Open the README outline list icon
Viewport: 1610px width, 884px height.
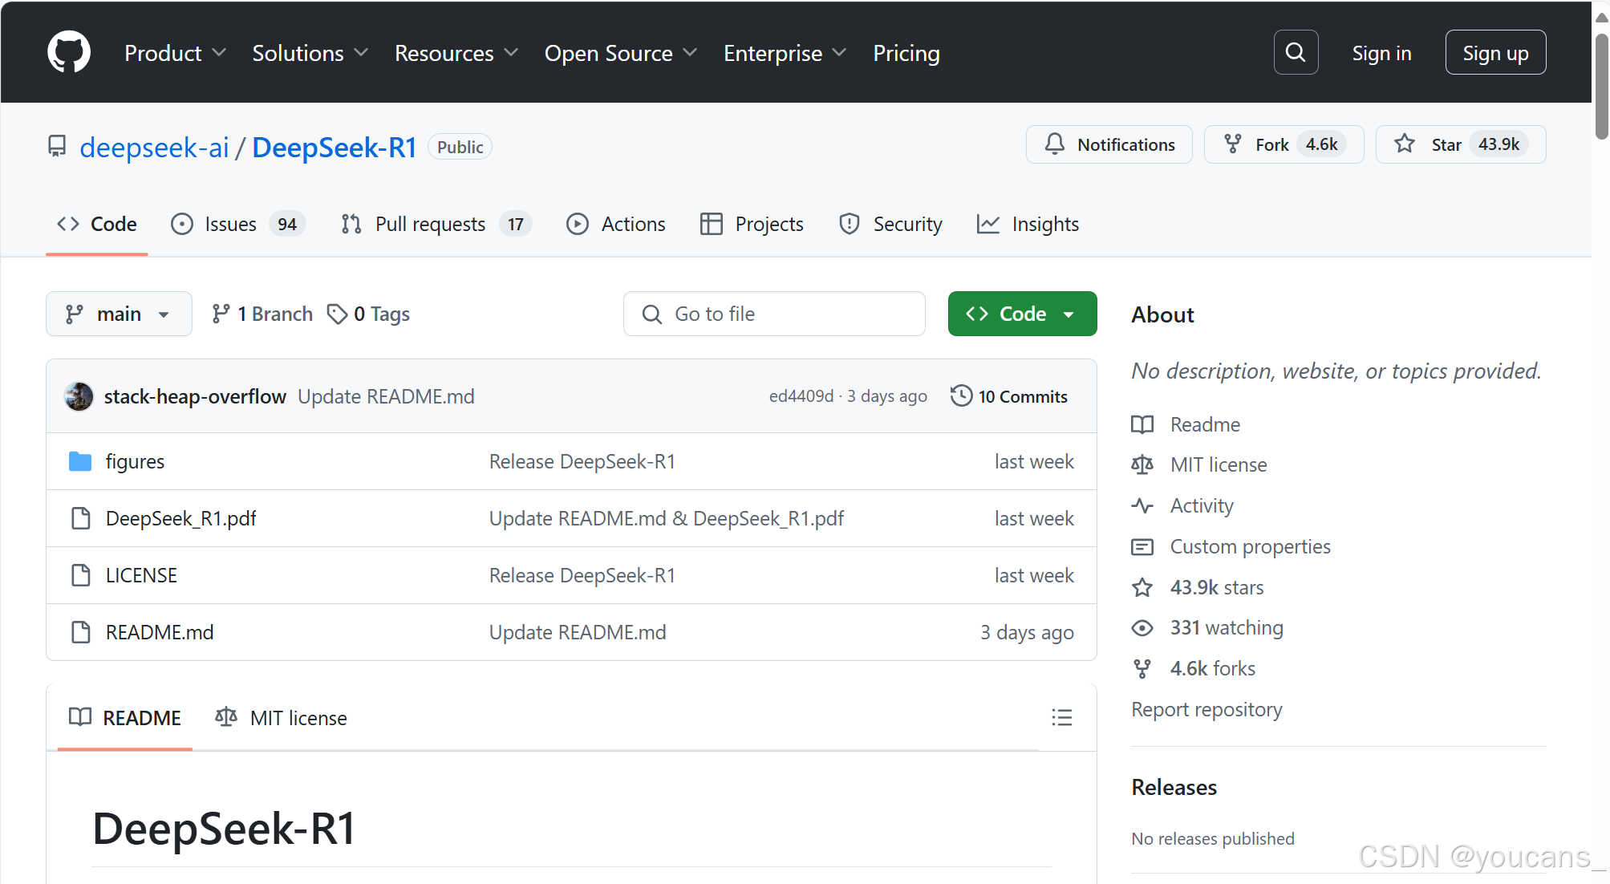[x=1062, y=717]
